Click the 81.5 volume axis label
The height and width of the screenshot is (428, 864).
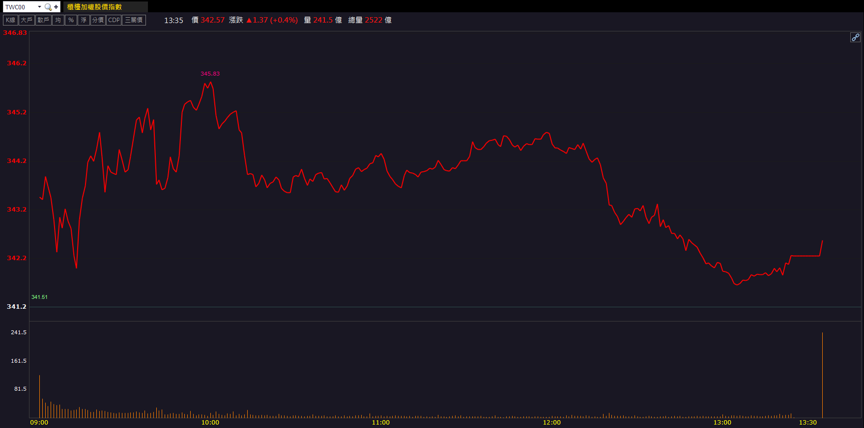20,389
